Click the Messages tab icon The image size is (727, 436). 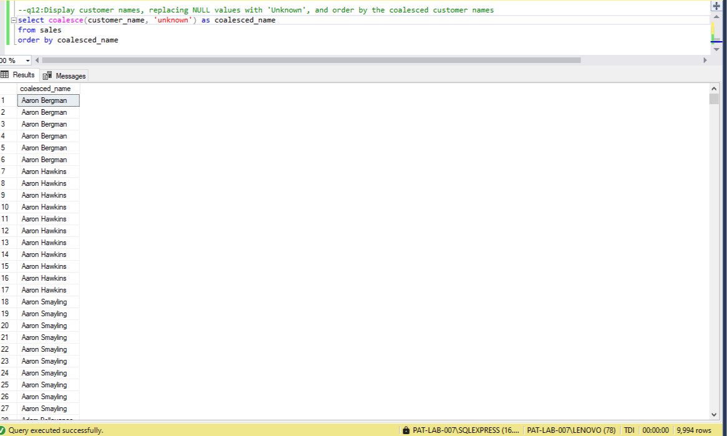tap(47, 76)
